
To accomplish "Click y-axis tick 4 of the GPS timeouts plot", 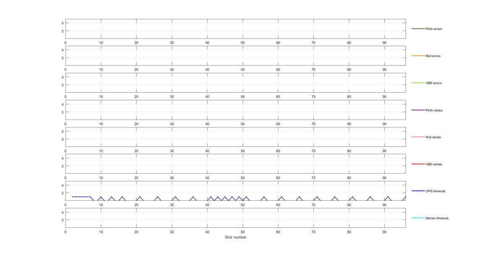I will coord(62,185).
